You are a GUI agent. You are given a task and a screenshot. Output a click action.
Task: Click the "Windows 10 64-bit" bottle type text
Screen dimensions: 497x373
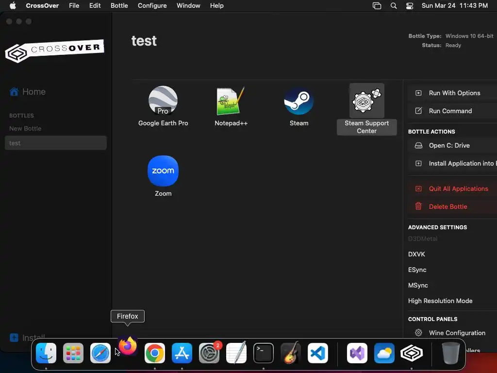click(469, 36)
